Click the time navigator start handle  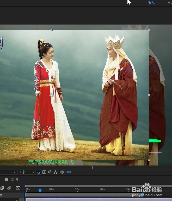25,186
